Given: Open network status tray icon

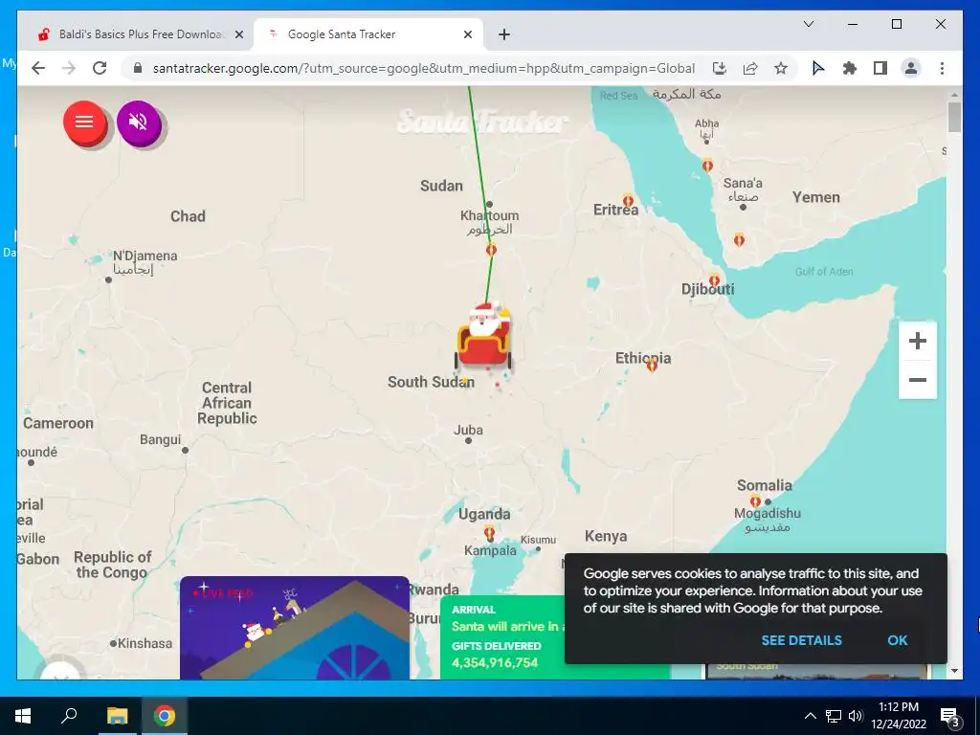Looking at the screenshot, I should (x=833, y=716).
